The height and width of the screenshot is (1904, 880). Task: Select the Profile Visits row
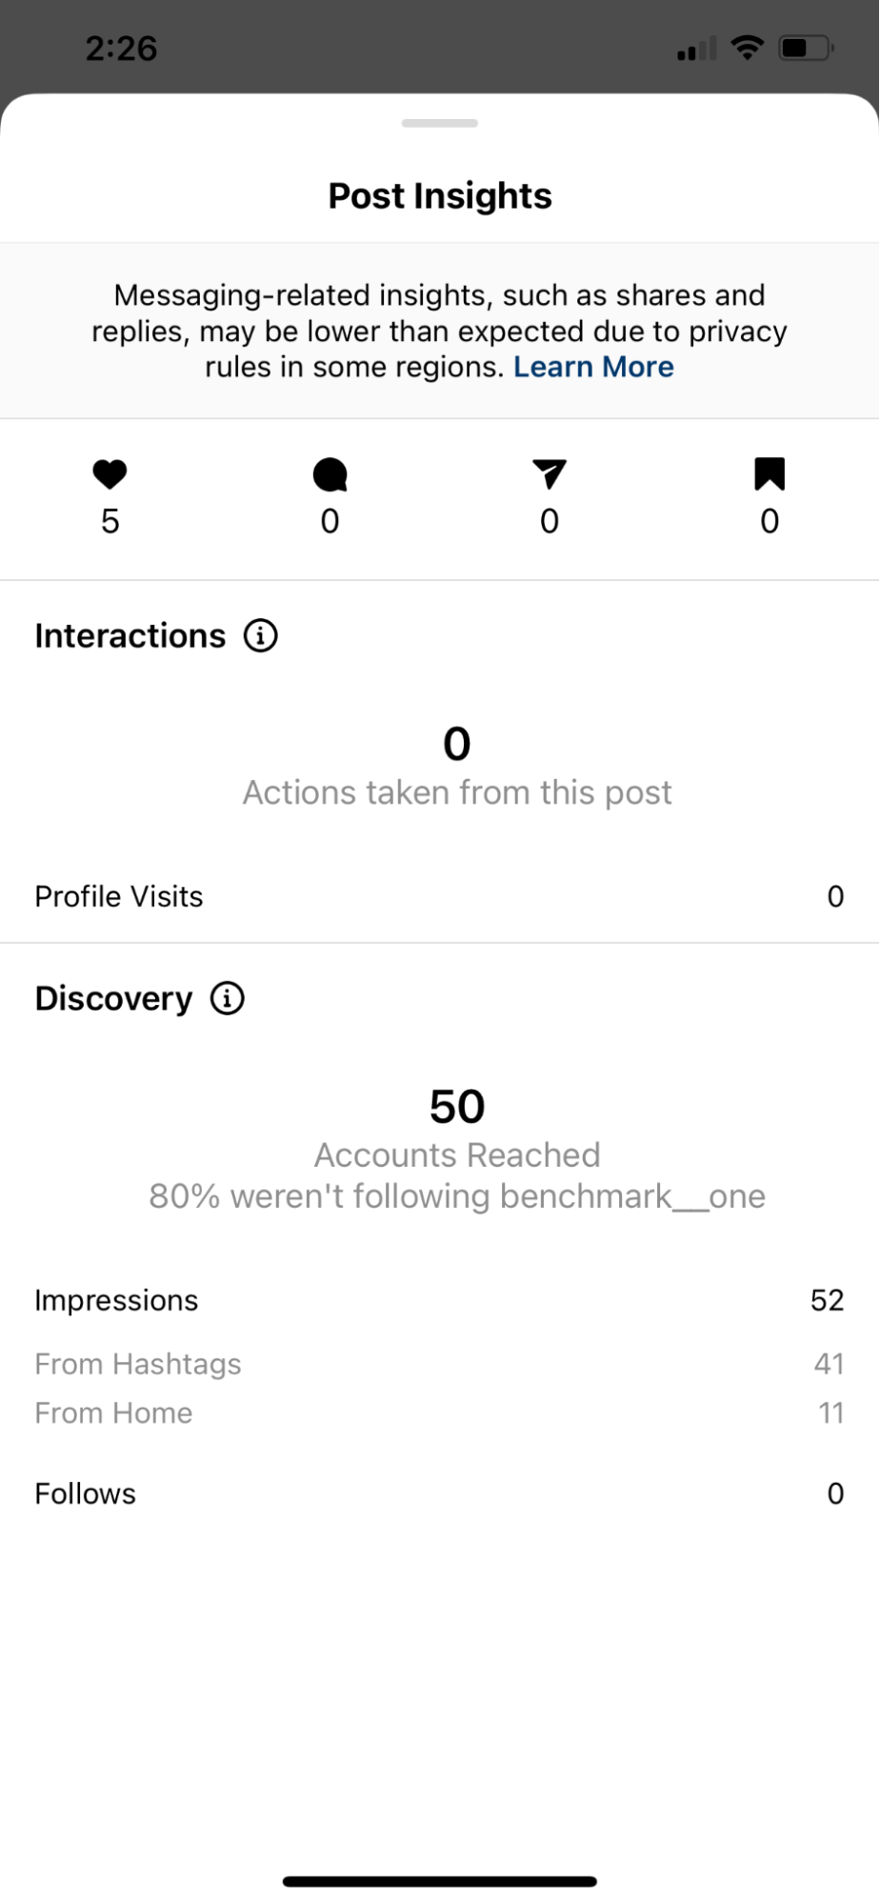pyautogui.click(x=440, y=896)
